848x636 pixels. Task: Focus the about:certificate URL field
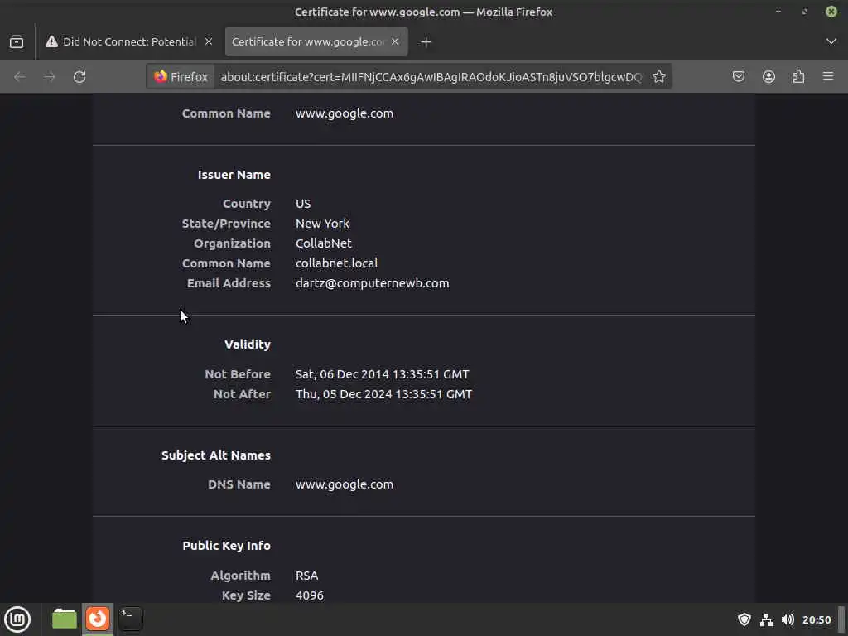click(431, 77)
